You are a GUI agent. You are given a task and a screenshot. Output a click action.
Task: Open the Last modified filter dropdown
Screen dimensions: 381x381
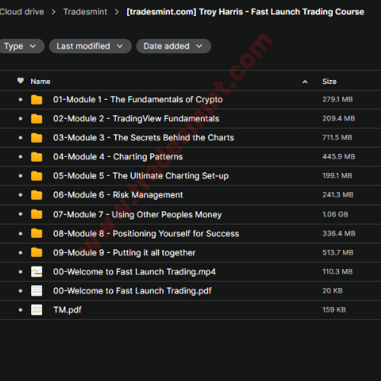[90, 46]
